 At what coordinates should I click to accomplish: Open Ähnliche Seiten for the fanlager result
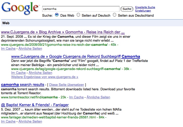[x=30, y=121]
